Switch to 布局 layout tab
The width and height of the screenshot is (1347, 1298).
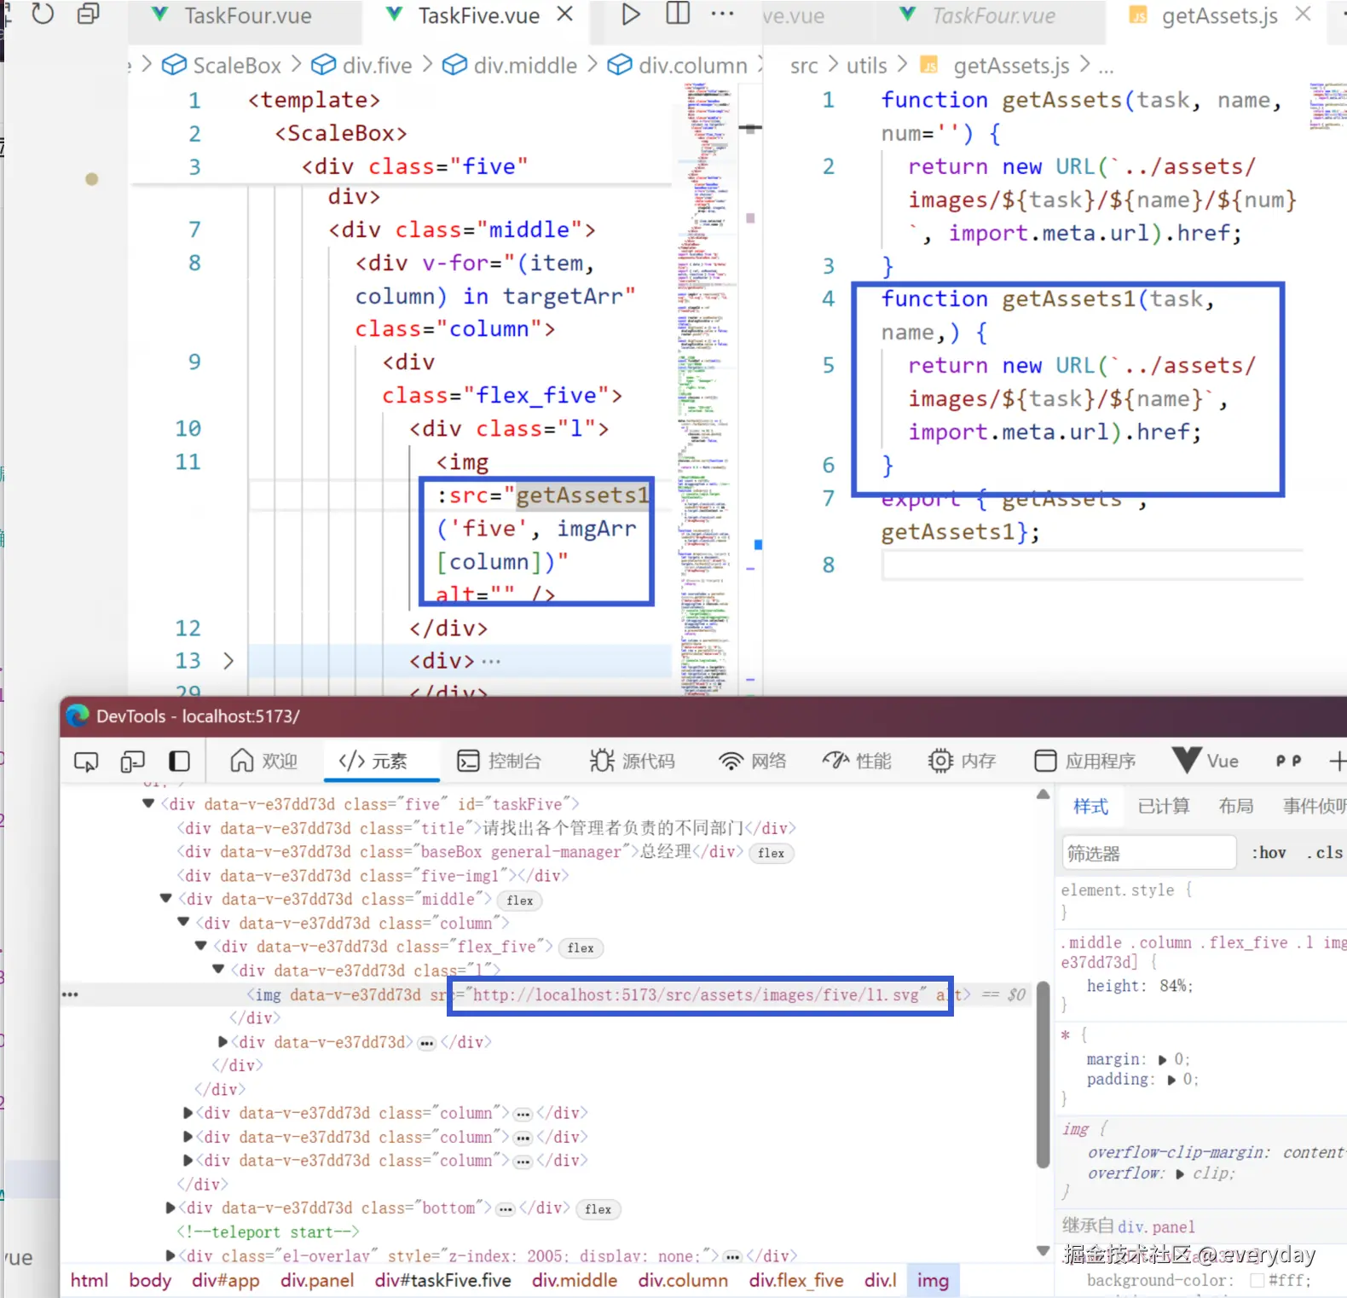tap(1236, 806)
